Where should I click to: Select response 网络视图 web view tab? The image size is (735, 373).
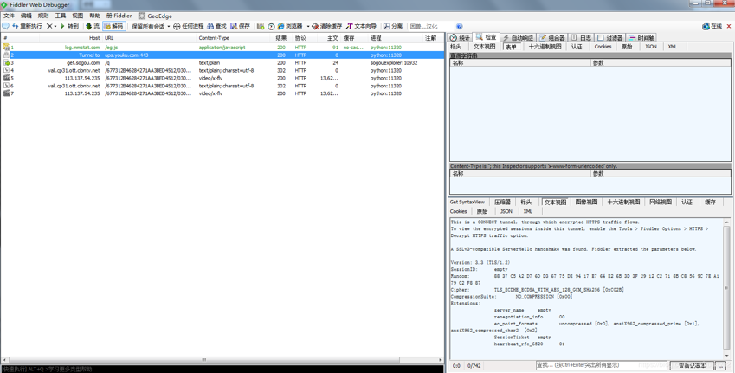[661, 202]
